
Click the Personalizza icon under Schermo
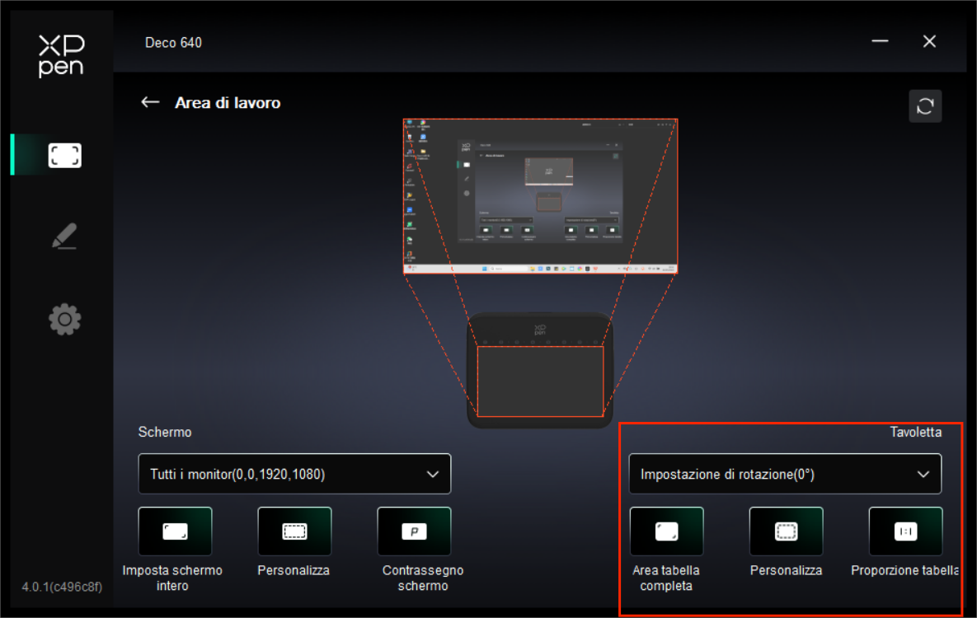294,531
